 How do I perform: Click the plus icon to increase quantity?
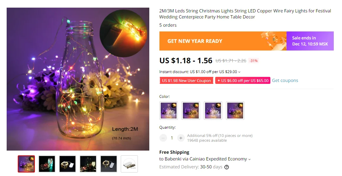click(x=181, y=138)
